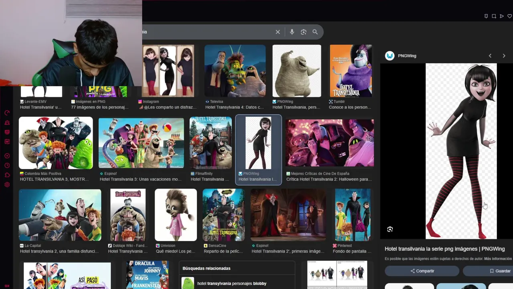The width and height of the screenshot is (513, 289).
Task: Go to next image in preview panel
Action: [x=504, y=56]
